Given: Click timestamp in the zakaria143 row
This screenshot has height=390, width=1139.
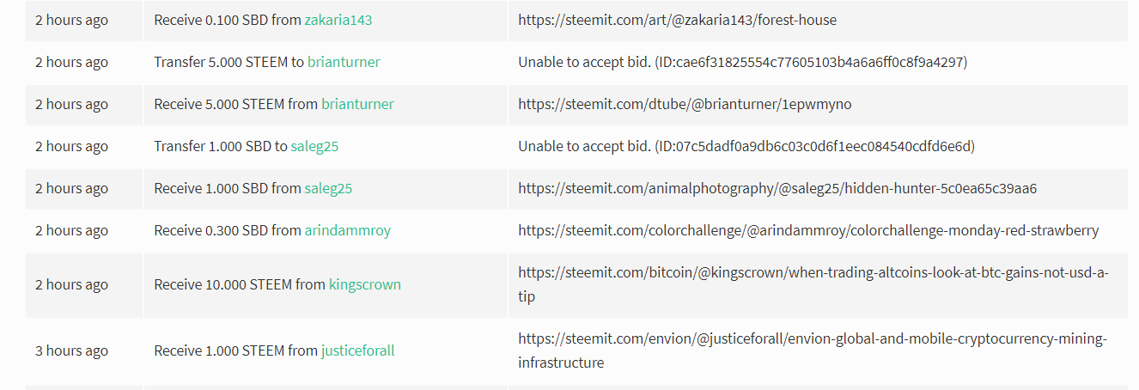Looking at the screenshot, I should (x=72, y=20).
